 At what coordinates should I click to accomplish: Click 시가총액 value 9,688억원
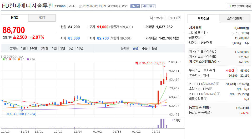click(x=241, y=28)
